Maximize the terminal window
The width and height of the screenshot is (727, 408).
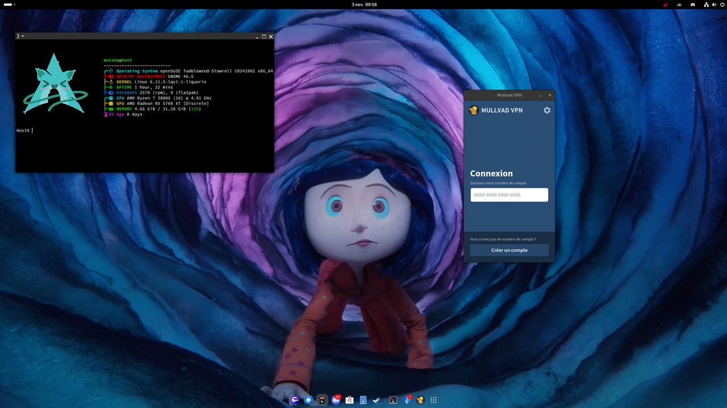(264, 36)
